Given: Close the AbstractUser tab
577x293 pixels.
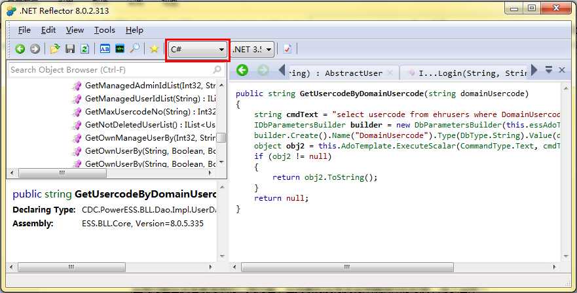Looking at the screenshot, I should pyautogui.click(x=390, y=73).
